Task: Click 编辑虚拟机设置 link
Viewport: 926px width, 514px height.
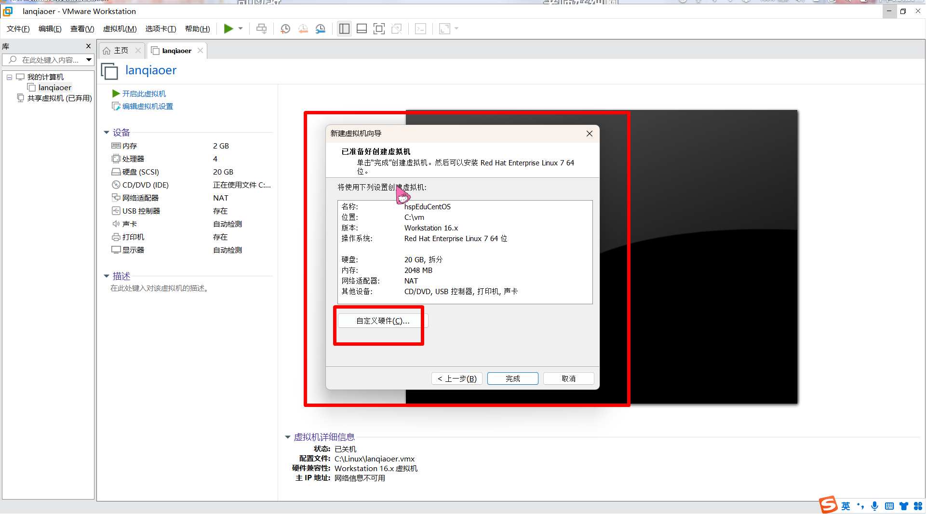Action: click(x=148, y=107)
